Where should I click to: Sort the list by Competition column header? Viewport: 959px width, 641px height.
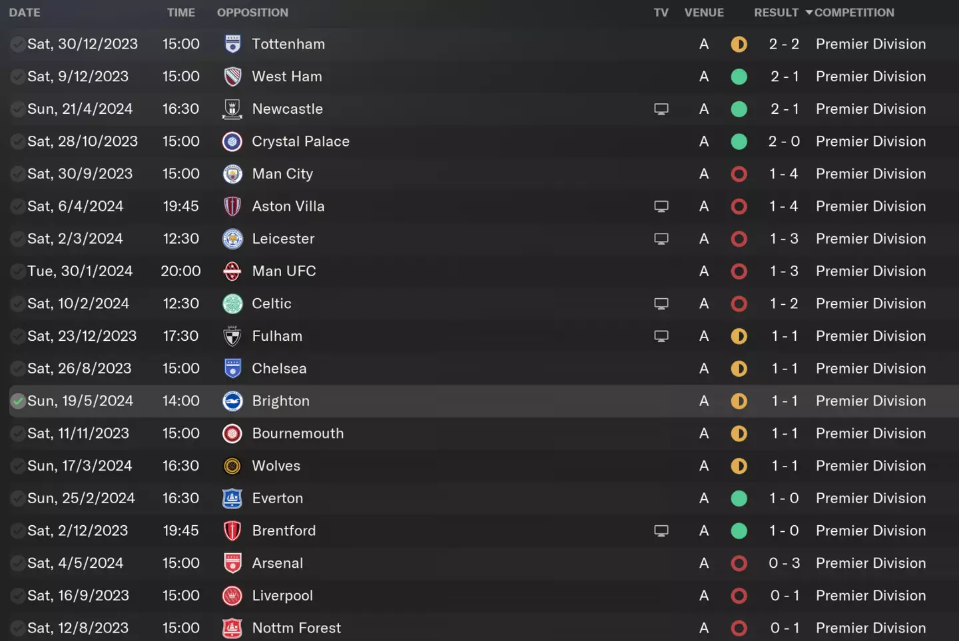click(x=854, y=13)
